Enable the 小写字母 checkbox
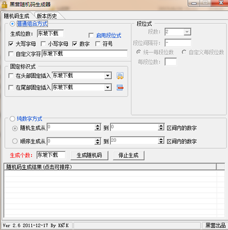Image resolution: width=228 pixels, height=230 pixels. coord(44,44)
